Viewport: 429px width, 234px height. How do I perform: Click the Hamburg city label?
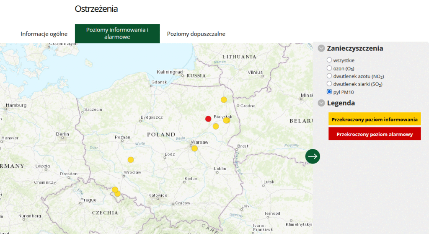(16, 105)
